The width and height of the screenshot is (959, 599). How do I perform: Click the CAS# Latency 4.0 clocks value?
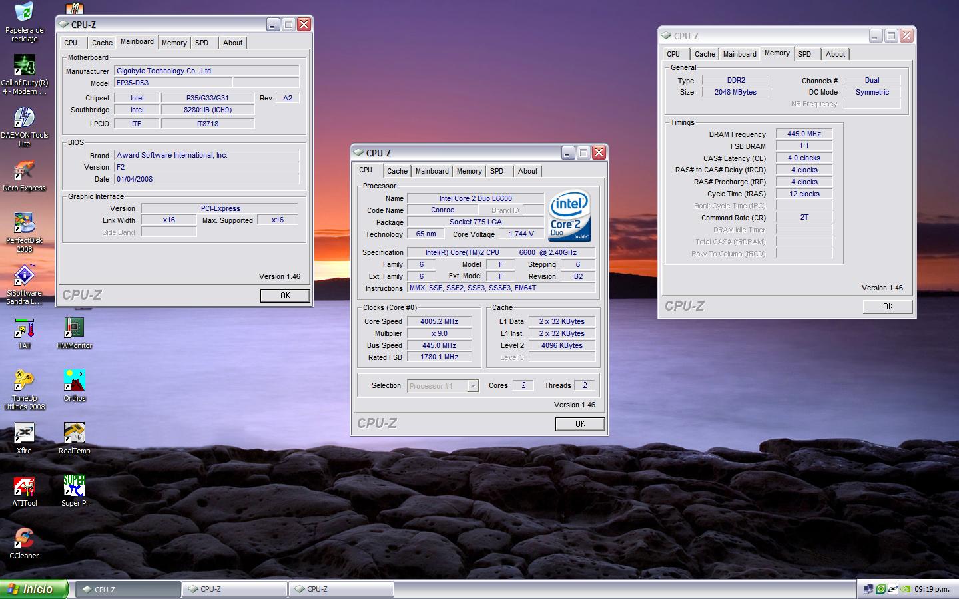[x=804, y=158]
